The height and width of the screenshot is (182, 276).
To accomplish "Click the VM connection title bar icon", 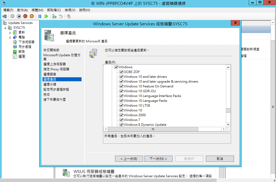I will (4, 3).
